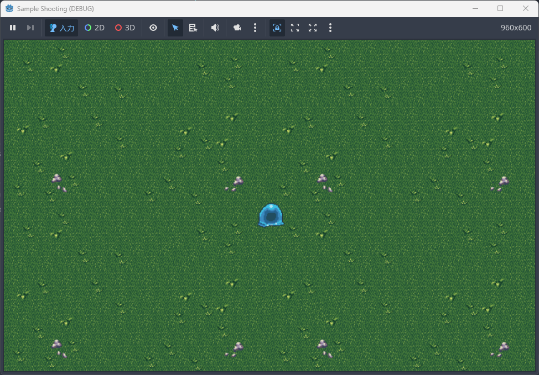Choose the list select tool
This screenshot has width=539, height=375.
point(193,28)
